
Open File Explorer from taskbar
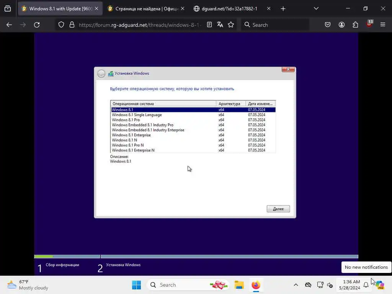coord(239,285)
